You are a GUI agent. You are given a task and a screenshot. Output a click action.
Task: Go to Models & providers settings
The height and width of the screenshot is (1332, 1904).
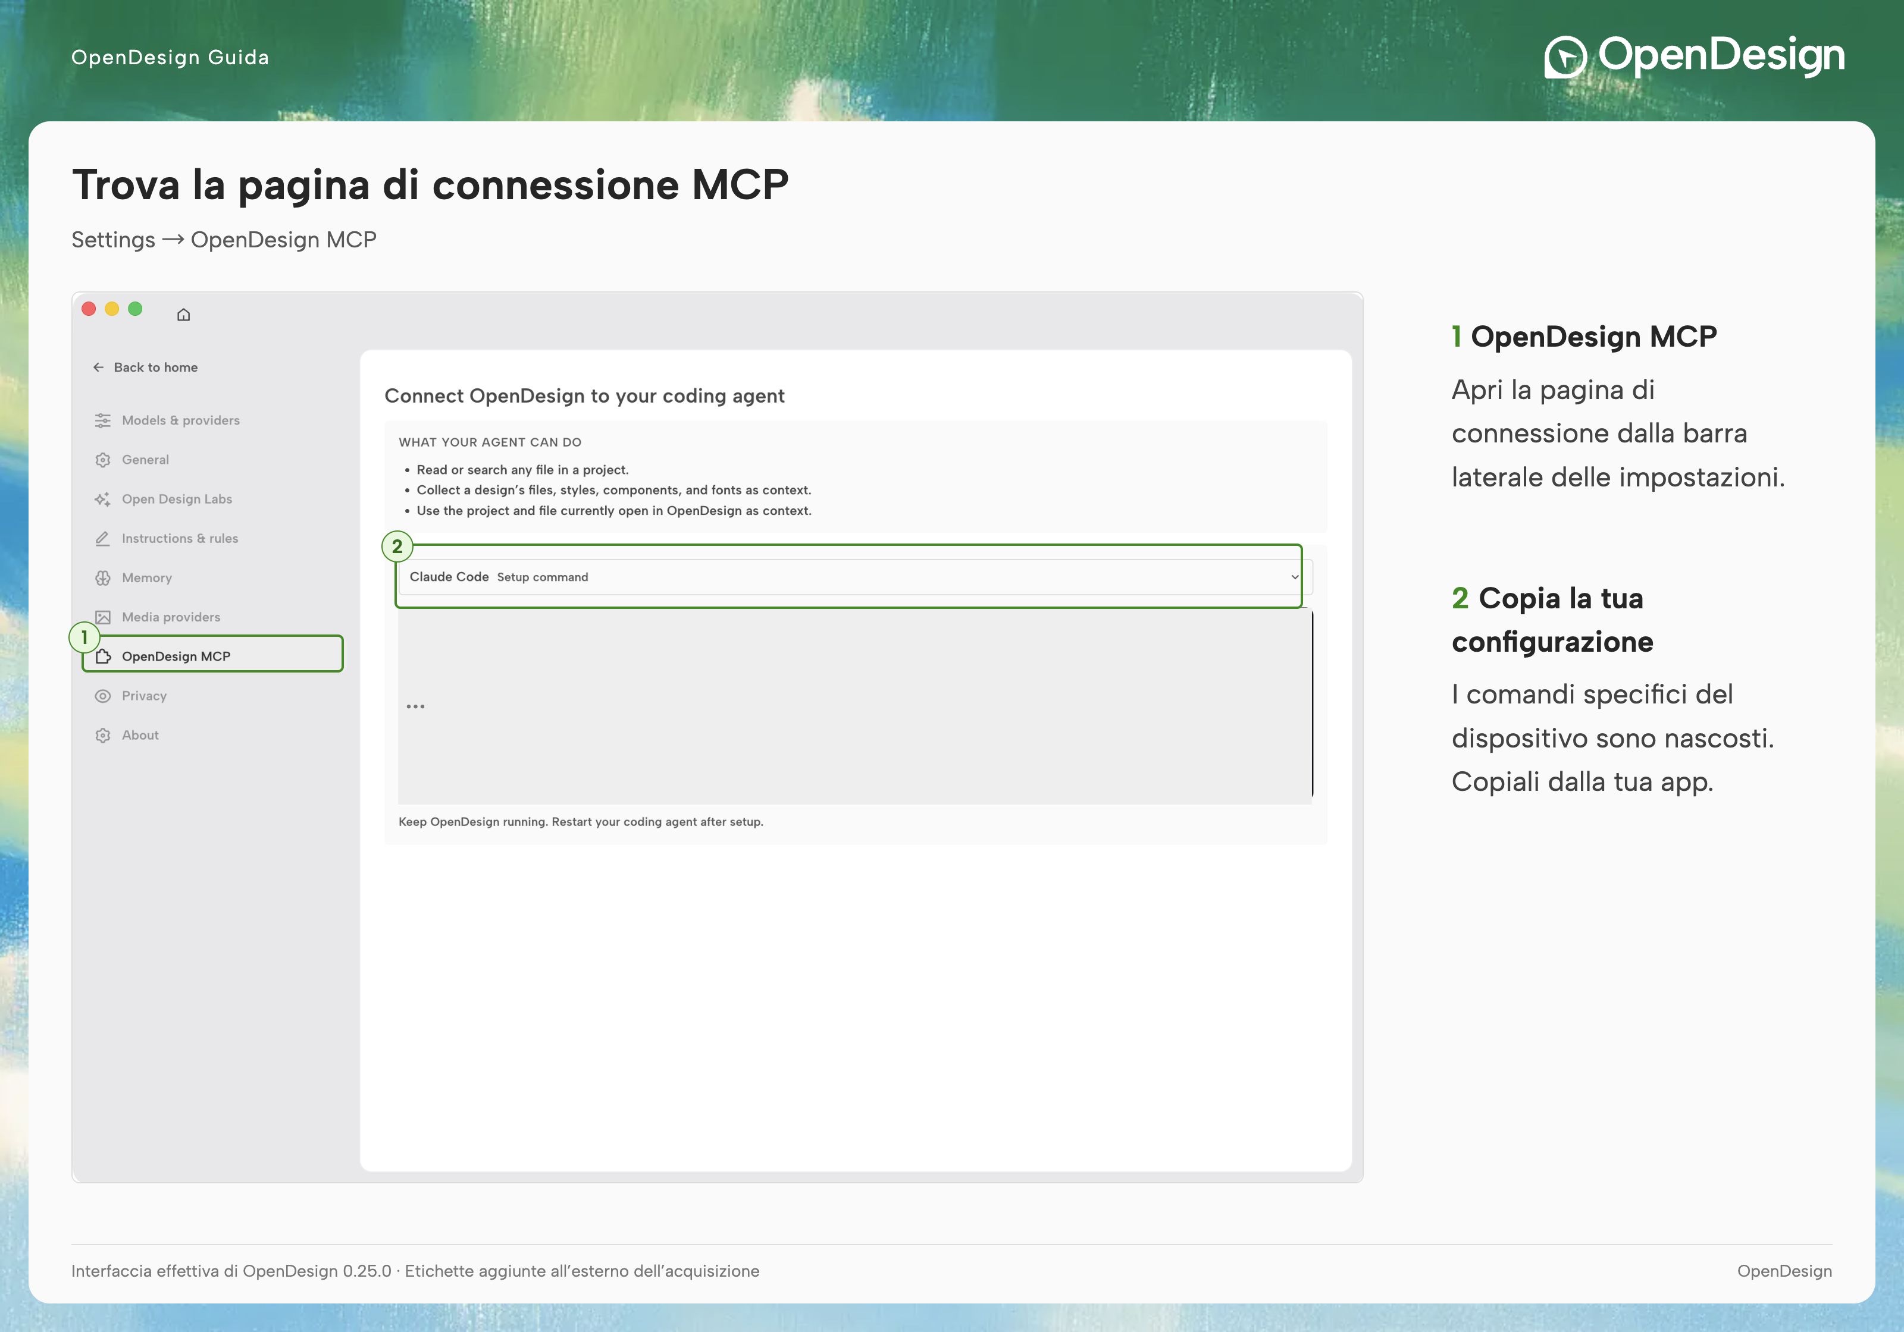point(180,420)
